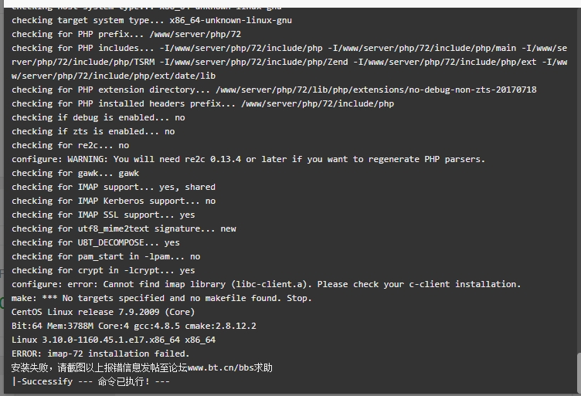Click the 'make: *** No targets specified' line
Viewport: 581px width, 396px height.
(161, 298)
